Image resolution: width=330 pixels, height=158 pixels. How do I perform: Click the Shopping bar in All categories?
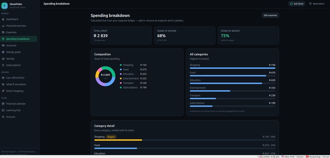coord(232,68)
